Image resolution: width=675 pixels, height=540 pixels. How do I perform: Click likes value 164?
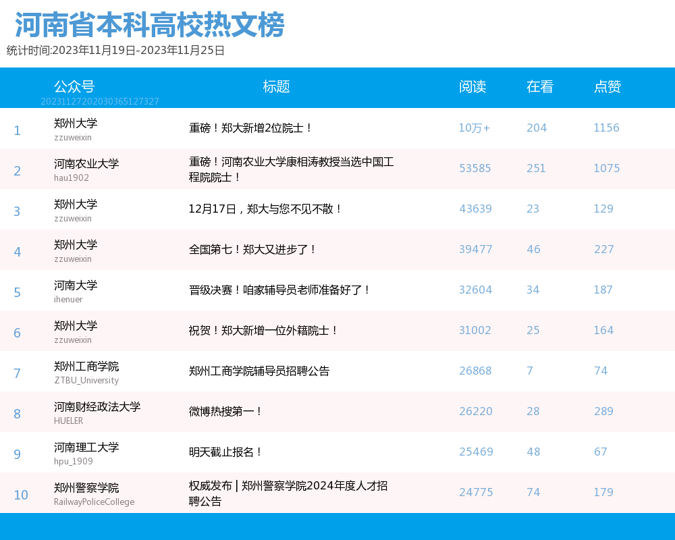tap(603, 330)
